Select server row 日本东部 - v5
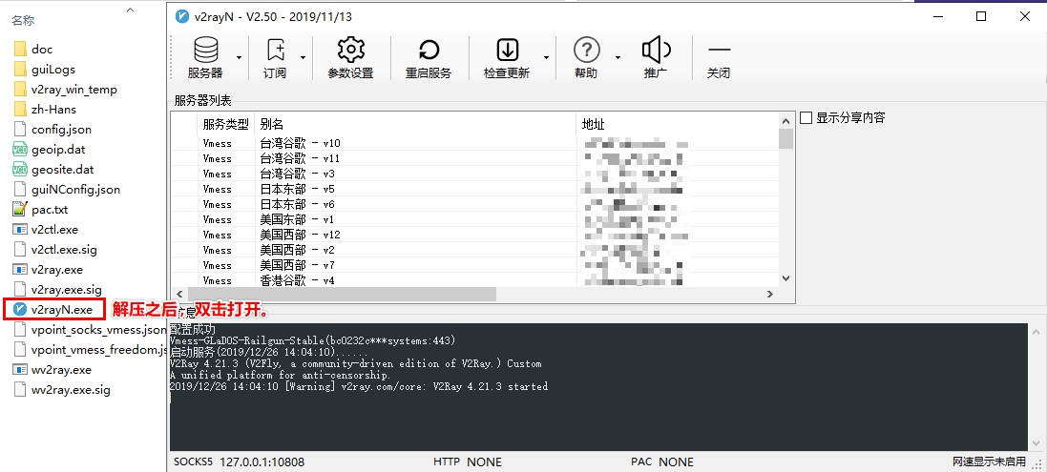Image resolution: width=1047 pixels, height=472 pixels. [x=474, y=190]
